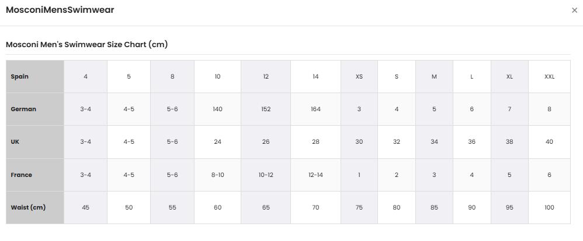Select the UK size 24 cell
Viewport: 583px width, 241px height.
(x=217, y=142)
